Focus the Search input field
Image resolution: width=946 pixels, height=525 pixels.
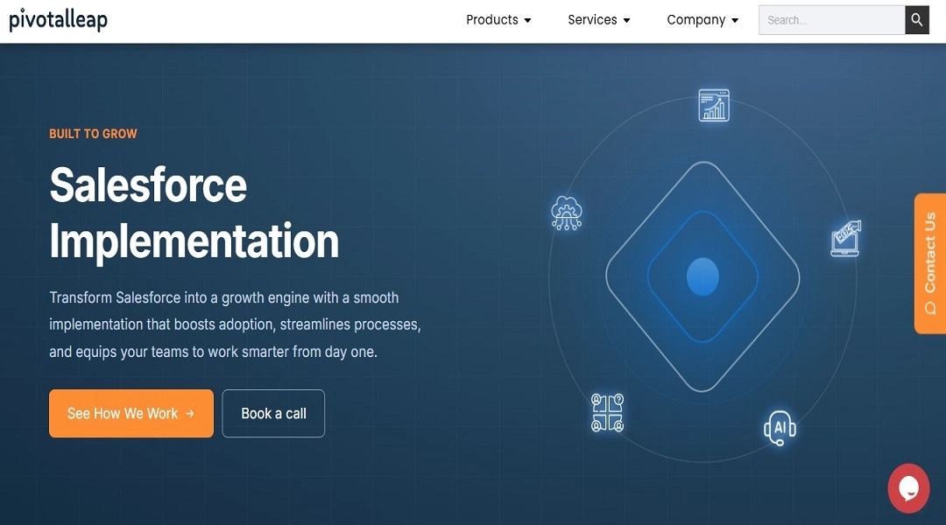click(832, 20)
